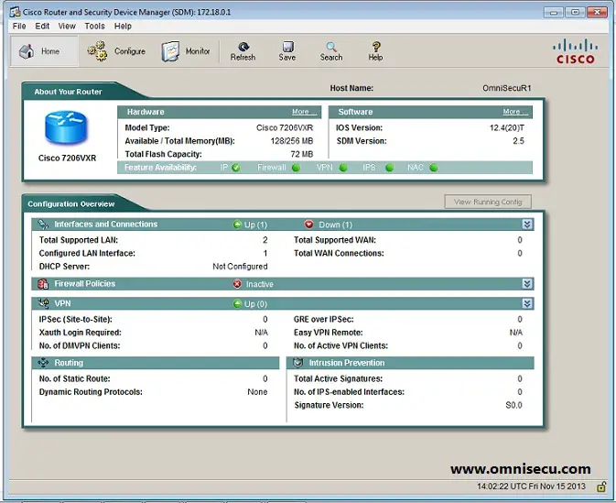Minimize the SDM window
This screenshot has height=503, width=616.
pyautogui.click(x=553, y=12)
